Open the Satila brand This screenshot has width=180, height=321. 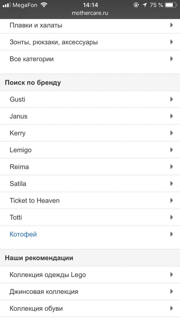coord(18,184)
